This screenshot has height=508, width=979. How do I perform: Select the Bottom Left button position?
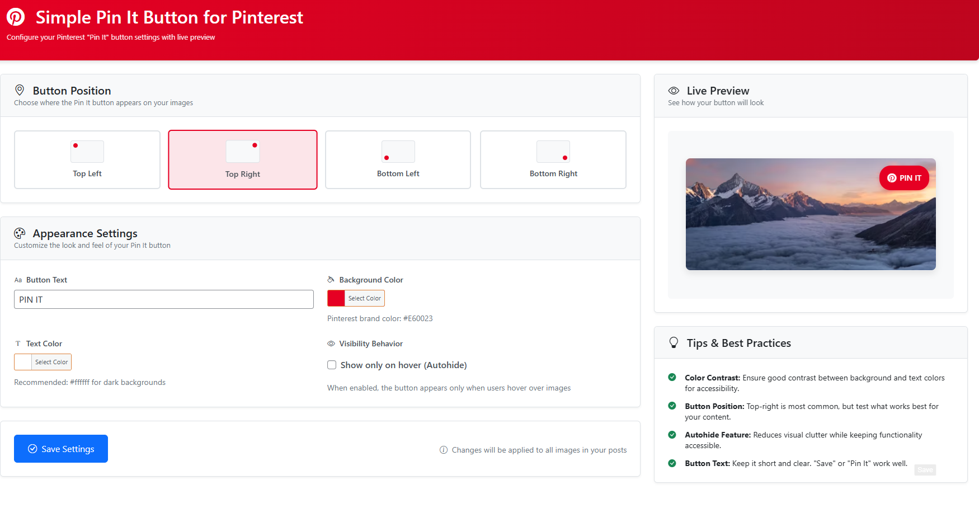coord(398,159)
